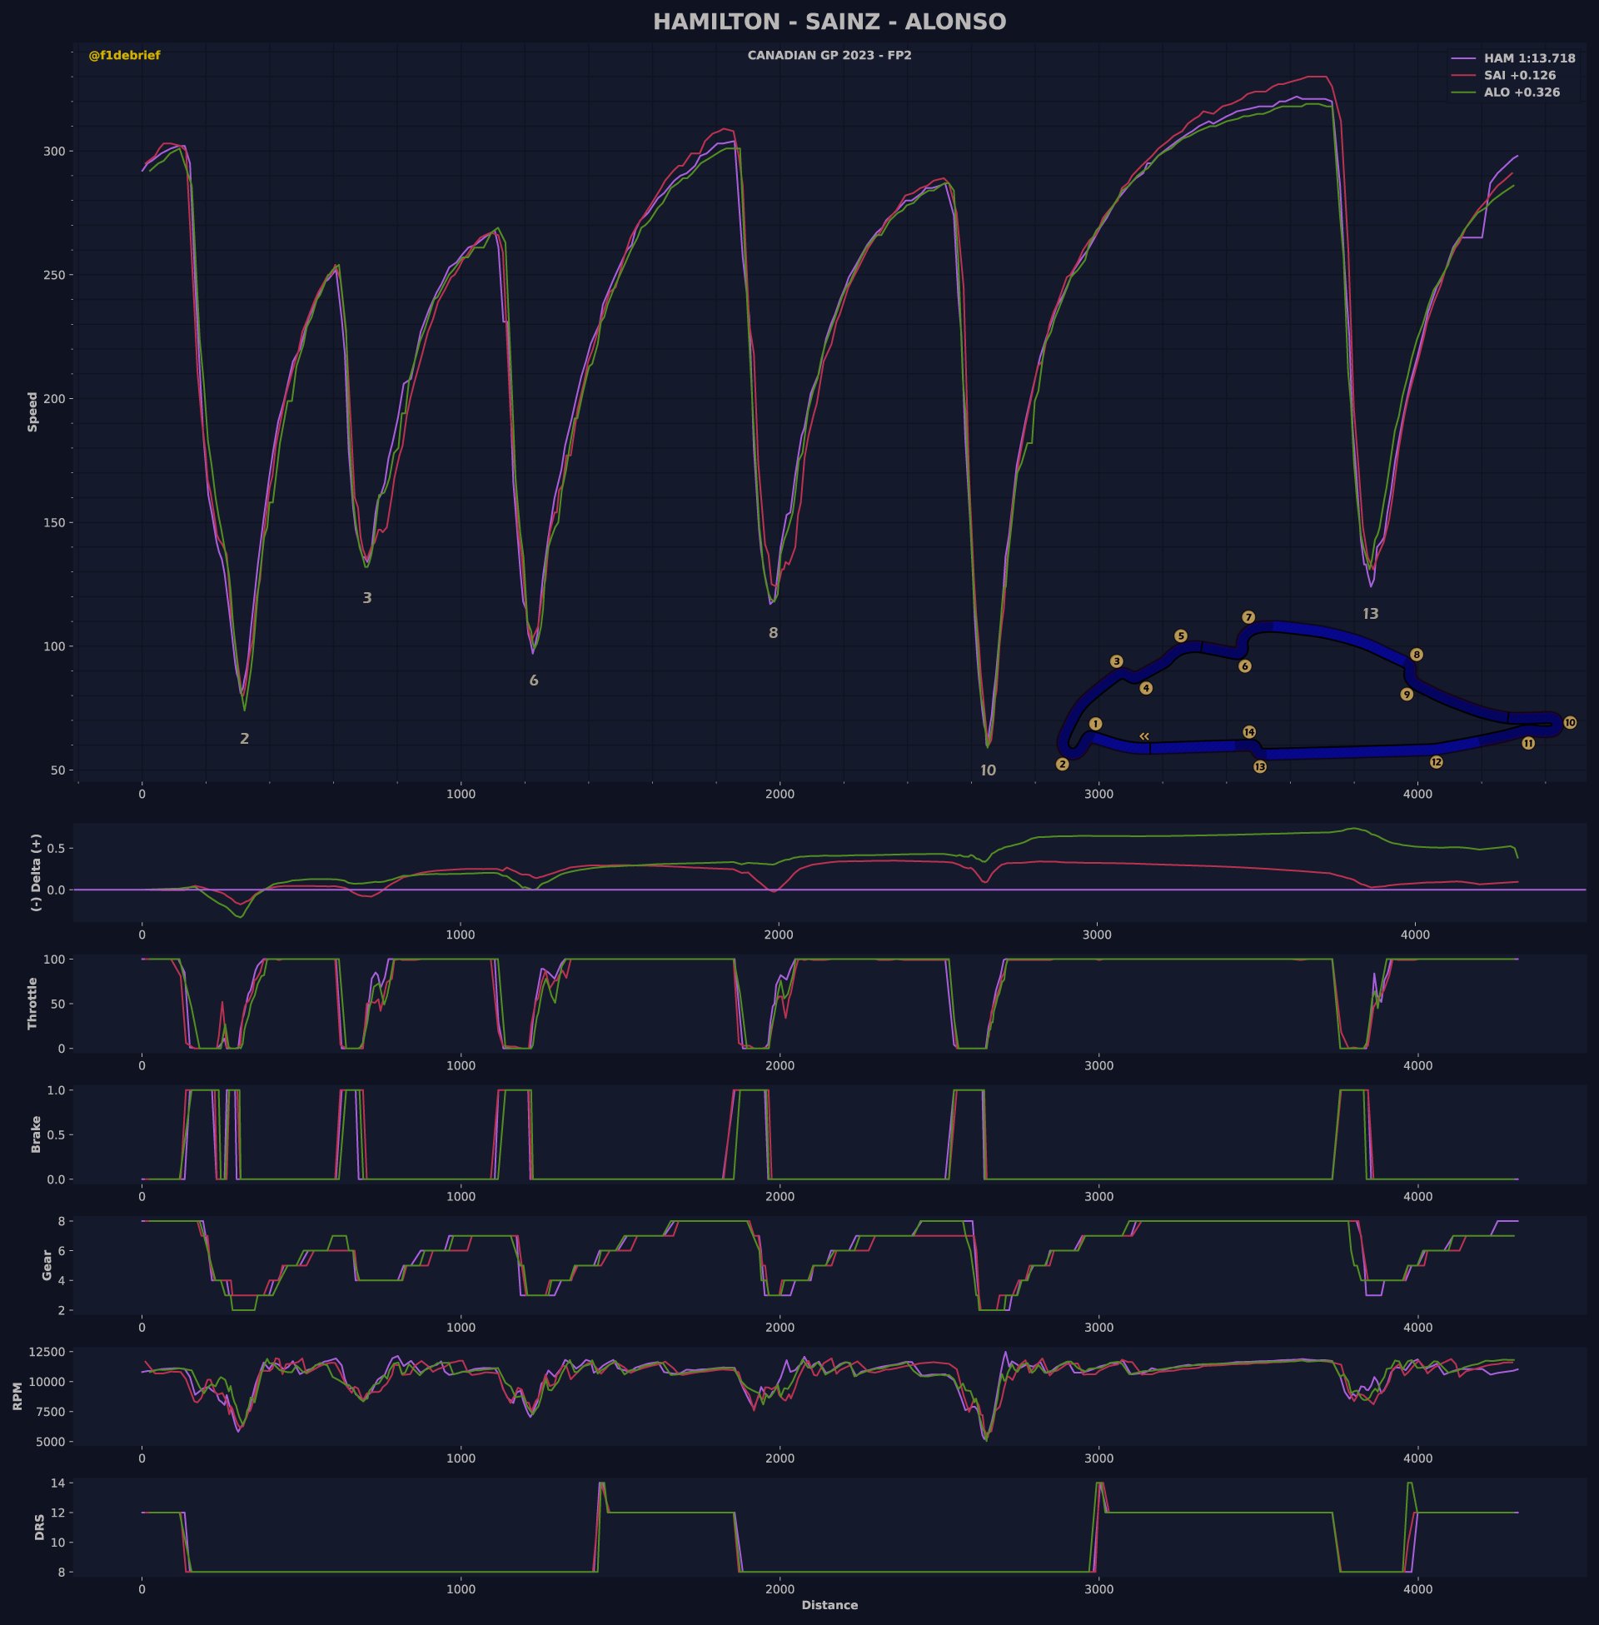Click the @f1debrief watermark text
The height and width of the screenshot is (1625, 1599).
tap(124, 56)
